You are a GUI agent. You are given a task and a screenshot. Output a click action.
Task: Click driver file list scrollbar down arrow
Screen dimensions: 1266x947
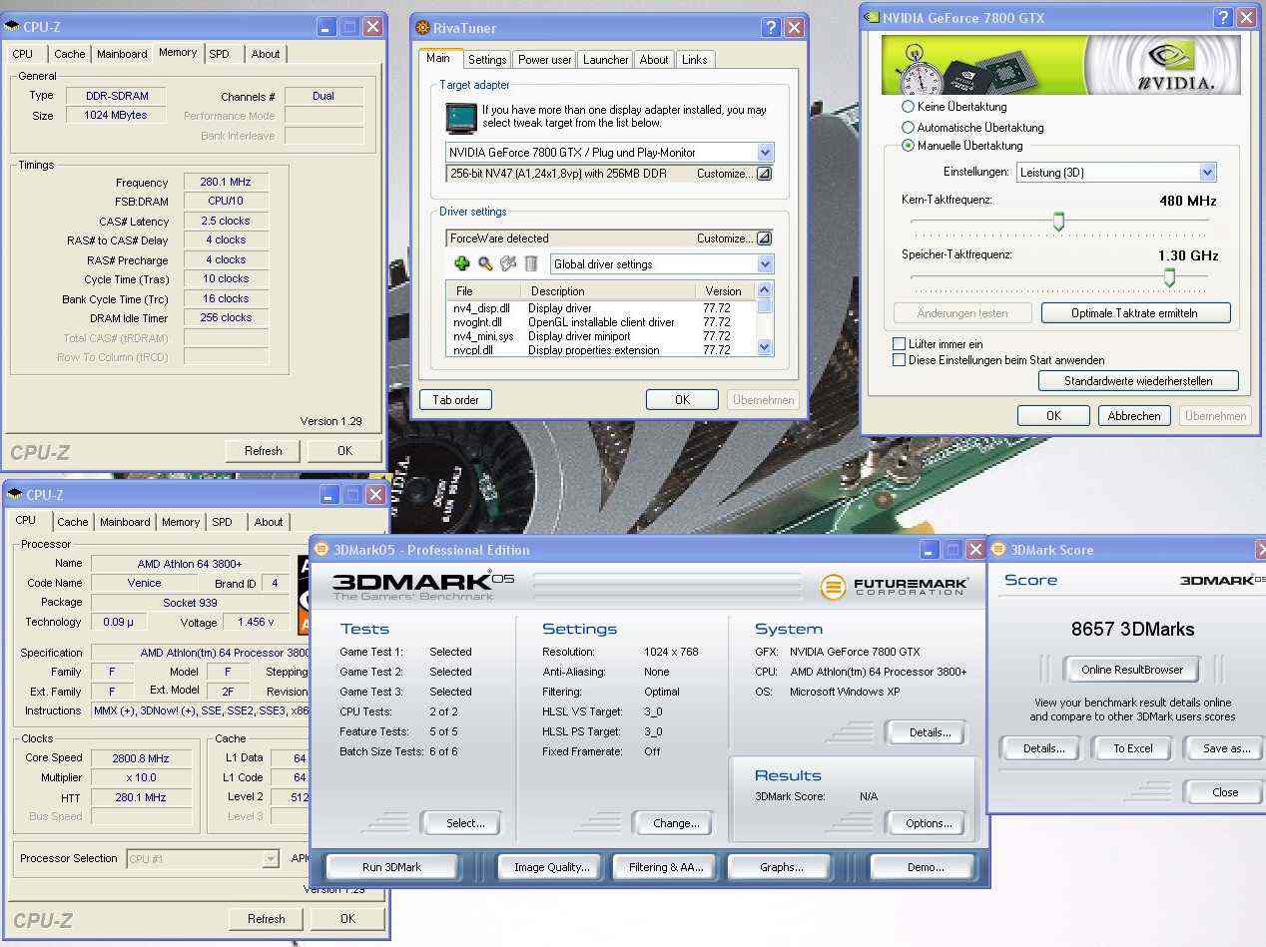pyautogui.click(x=765, y=347)
